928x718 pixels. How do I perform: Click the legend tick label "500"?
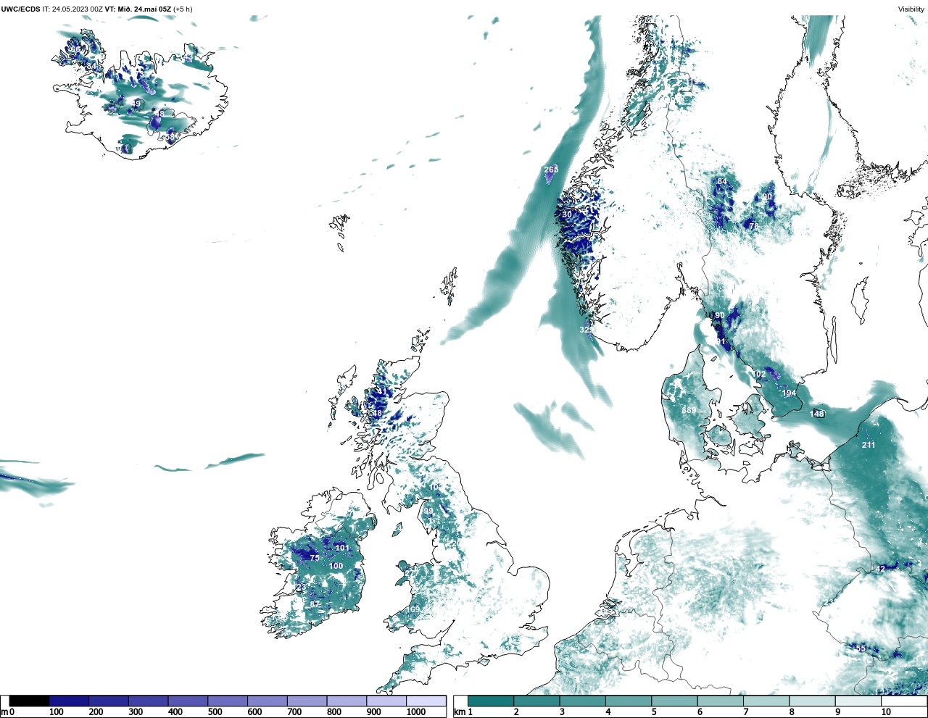215,712
